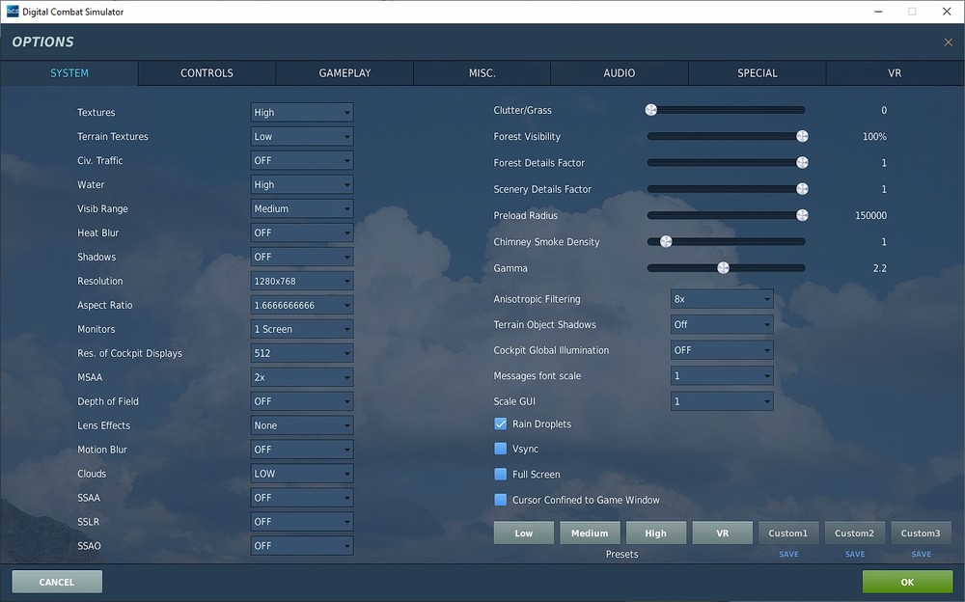The height and width of the screenshot is (602, 965).
Task: Disable the Rain Droplets option
Action: (500, 424)
